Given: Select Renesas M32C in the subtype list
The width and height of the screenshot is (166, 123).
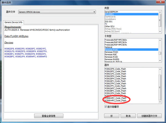Looking at the screenshot, I should pyautogui.click(x=131, y=52).
